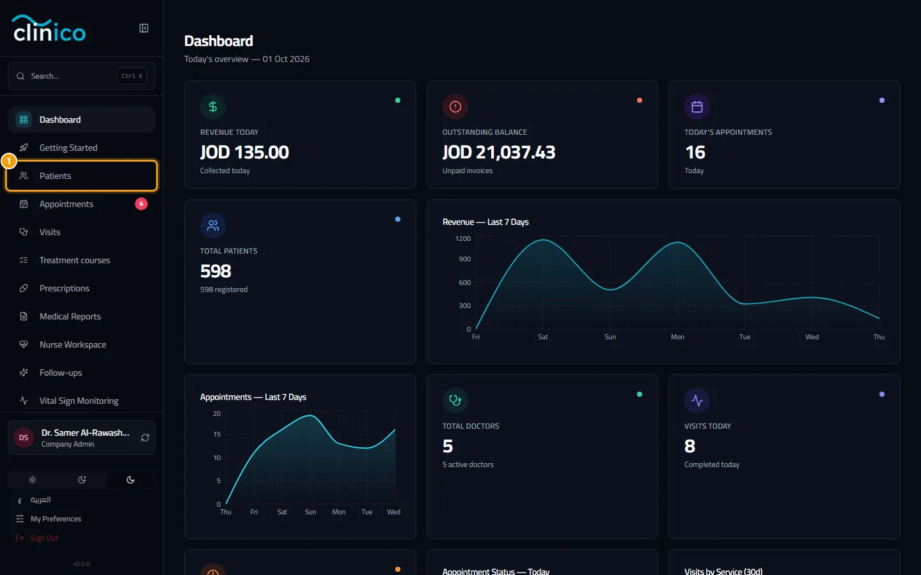Click the dollar icon on Revenue Today card
The height and width of the screenshot is (575, 921).
(x=213, y=107)
